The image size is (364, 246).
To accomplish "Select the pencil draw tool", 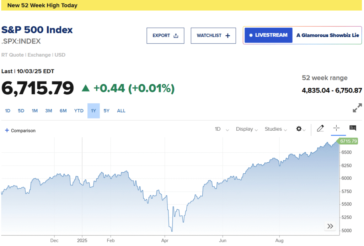I will pos(320,129).
